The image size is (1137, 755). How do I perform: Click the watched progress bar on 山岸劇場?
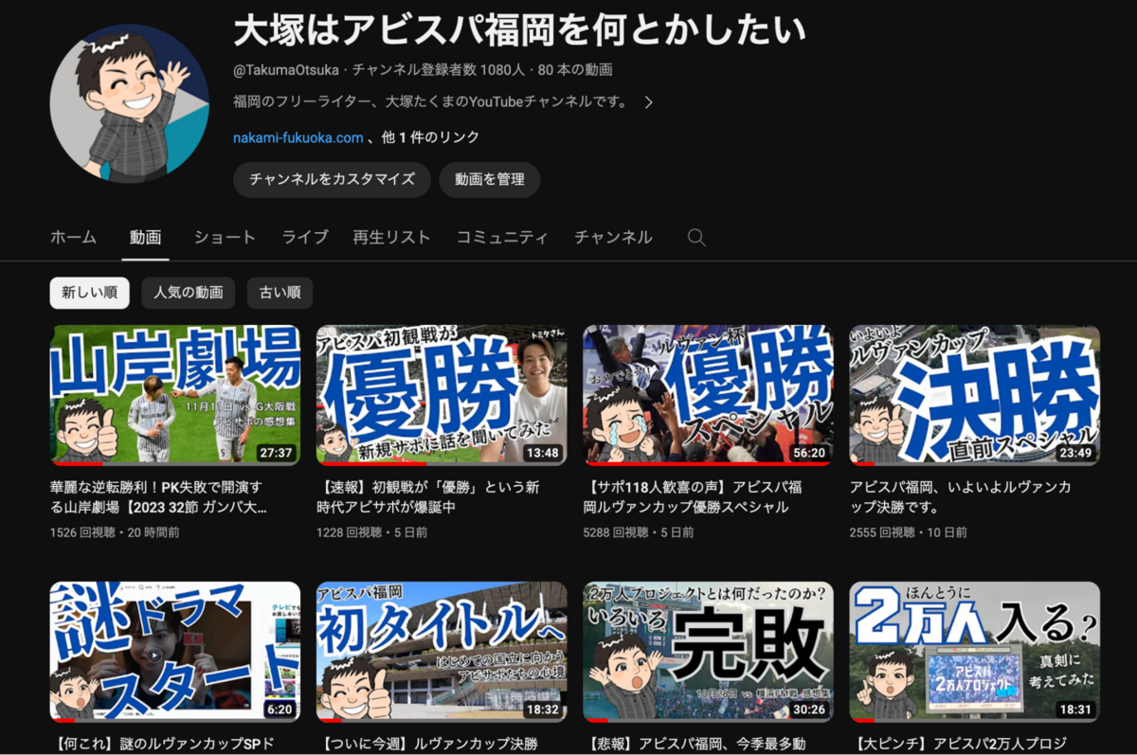pyautogui.click(x=76, y=463)
